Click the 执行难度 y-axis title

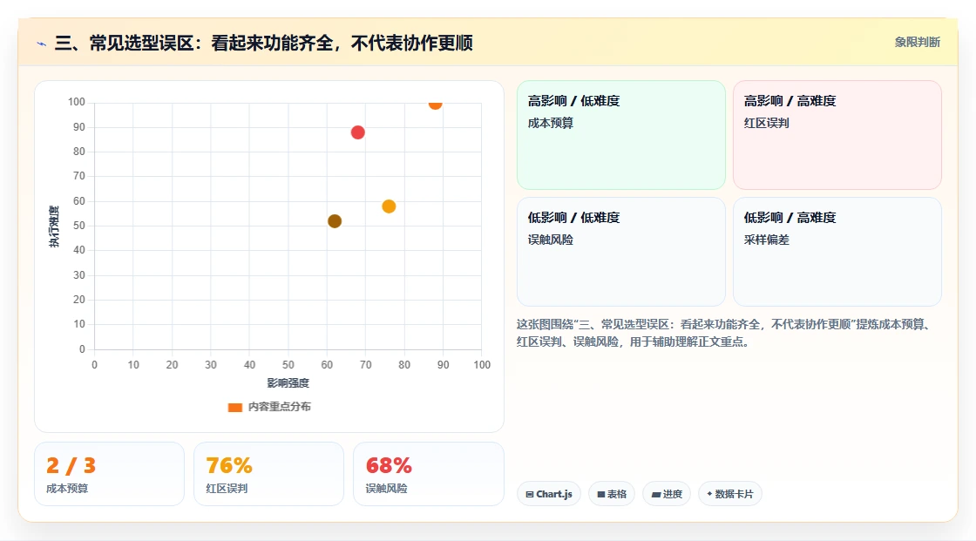tap(54, 226)
